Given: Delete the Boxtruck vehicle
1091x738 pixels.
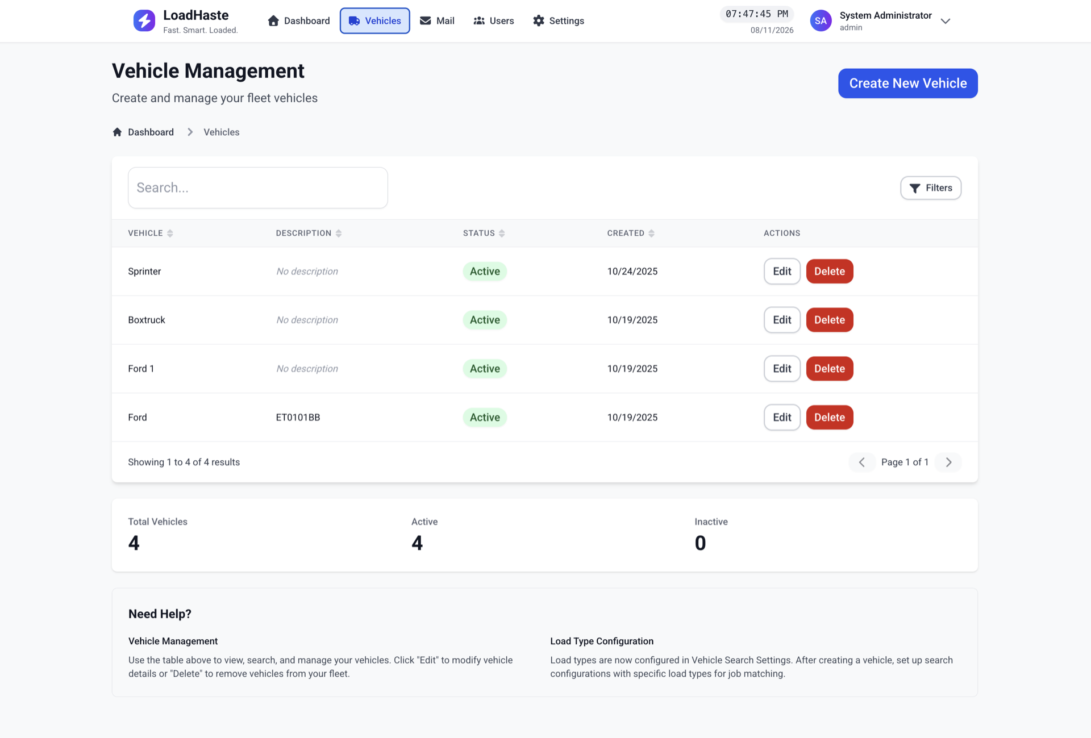Looking at the screenshot, I should (x=830, y=320).
